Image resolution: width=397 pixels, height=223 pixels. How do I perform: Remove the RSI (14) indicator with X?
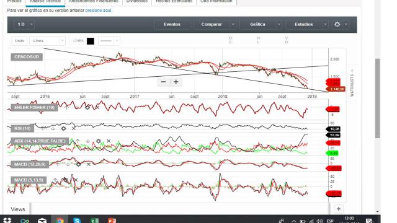pyautogui.click(x=74, y=128)
